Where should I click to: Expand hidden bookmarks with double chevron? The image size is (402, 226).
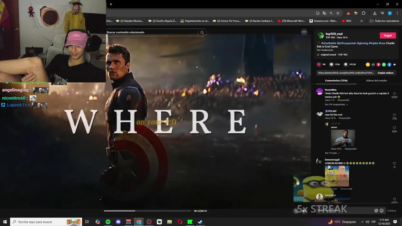[361, 21]
